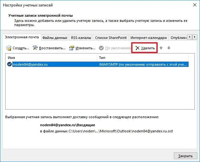Click noden84@yandex.ru\Входящие delivery location text
Viewport: 200px width, 162px height.
click(68, 125)
